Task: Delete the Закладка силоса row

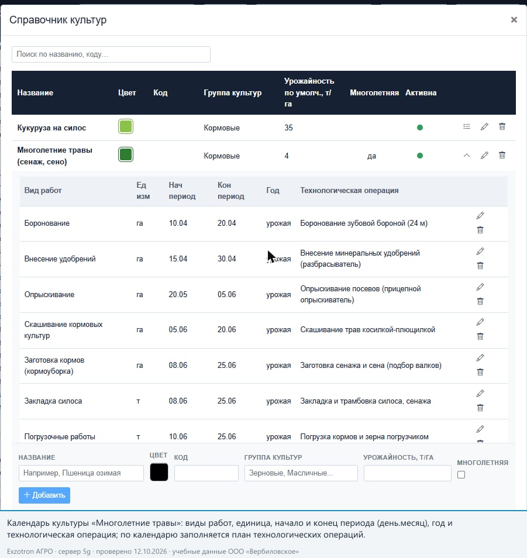Action: (480, 408)
